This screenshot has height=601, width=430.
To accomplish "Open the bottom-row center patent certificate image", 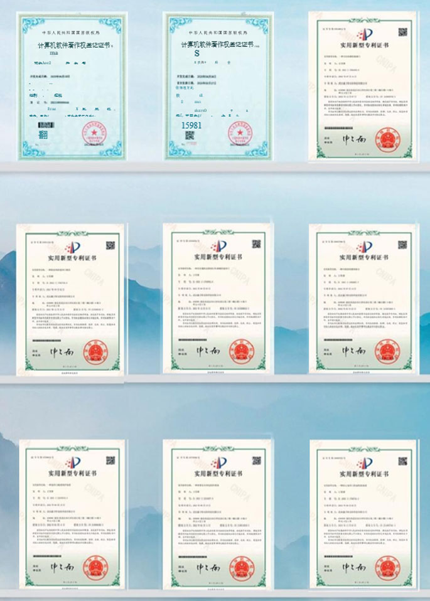I will 217,513.
